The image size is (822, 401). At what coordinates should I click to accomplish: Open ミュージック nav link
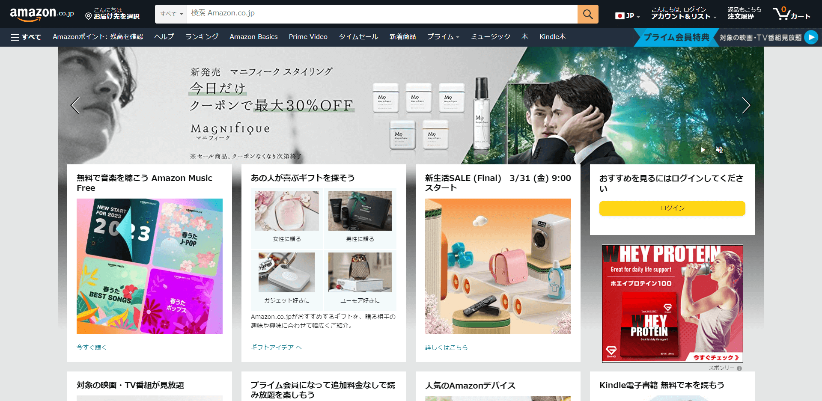coord(491,37)
